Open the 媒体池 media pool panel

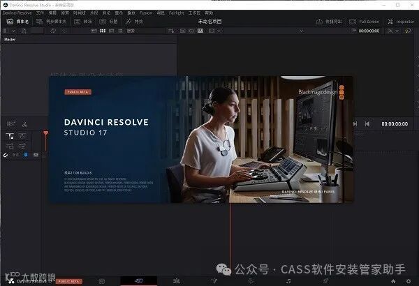point(17,22)
